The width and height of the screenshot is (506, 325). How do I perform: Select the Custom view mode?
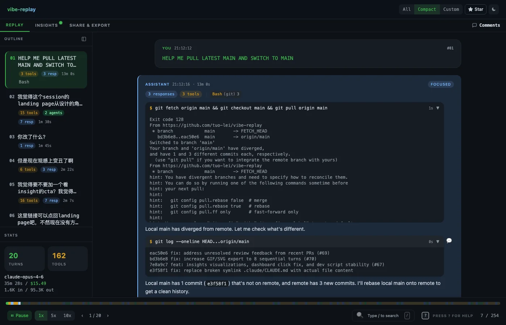pyautogui.click(x=451, y=9)
